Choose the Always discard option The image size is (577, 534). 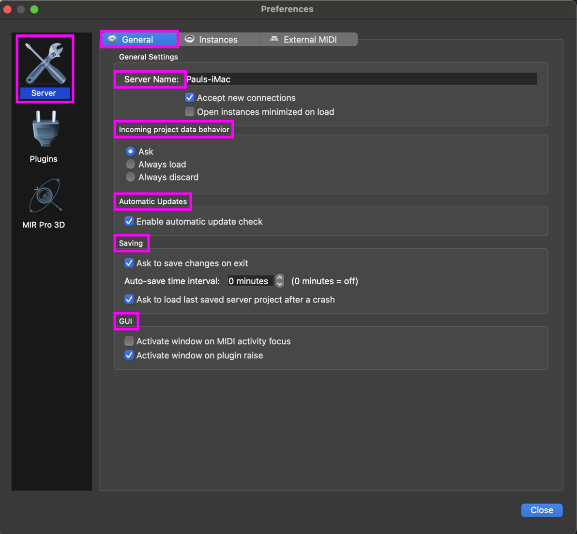click(130, 177)
